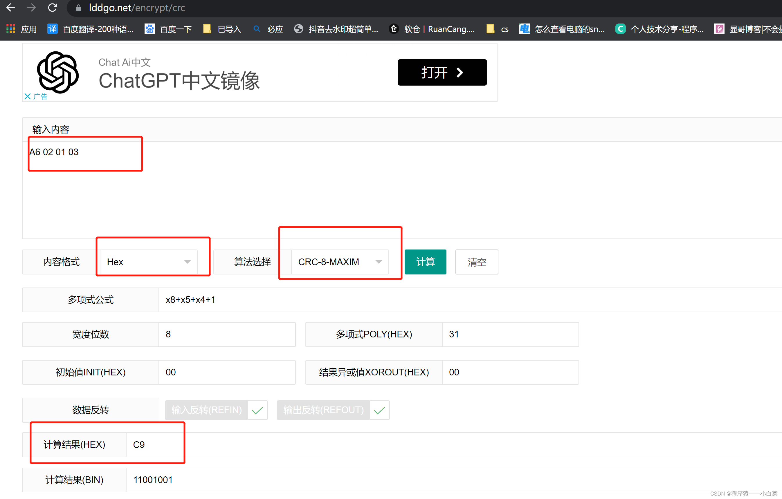Select the 抖音去水印超简单 bookmark

tap(298, 28)
